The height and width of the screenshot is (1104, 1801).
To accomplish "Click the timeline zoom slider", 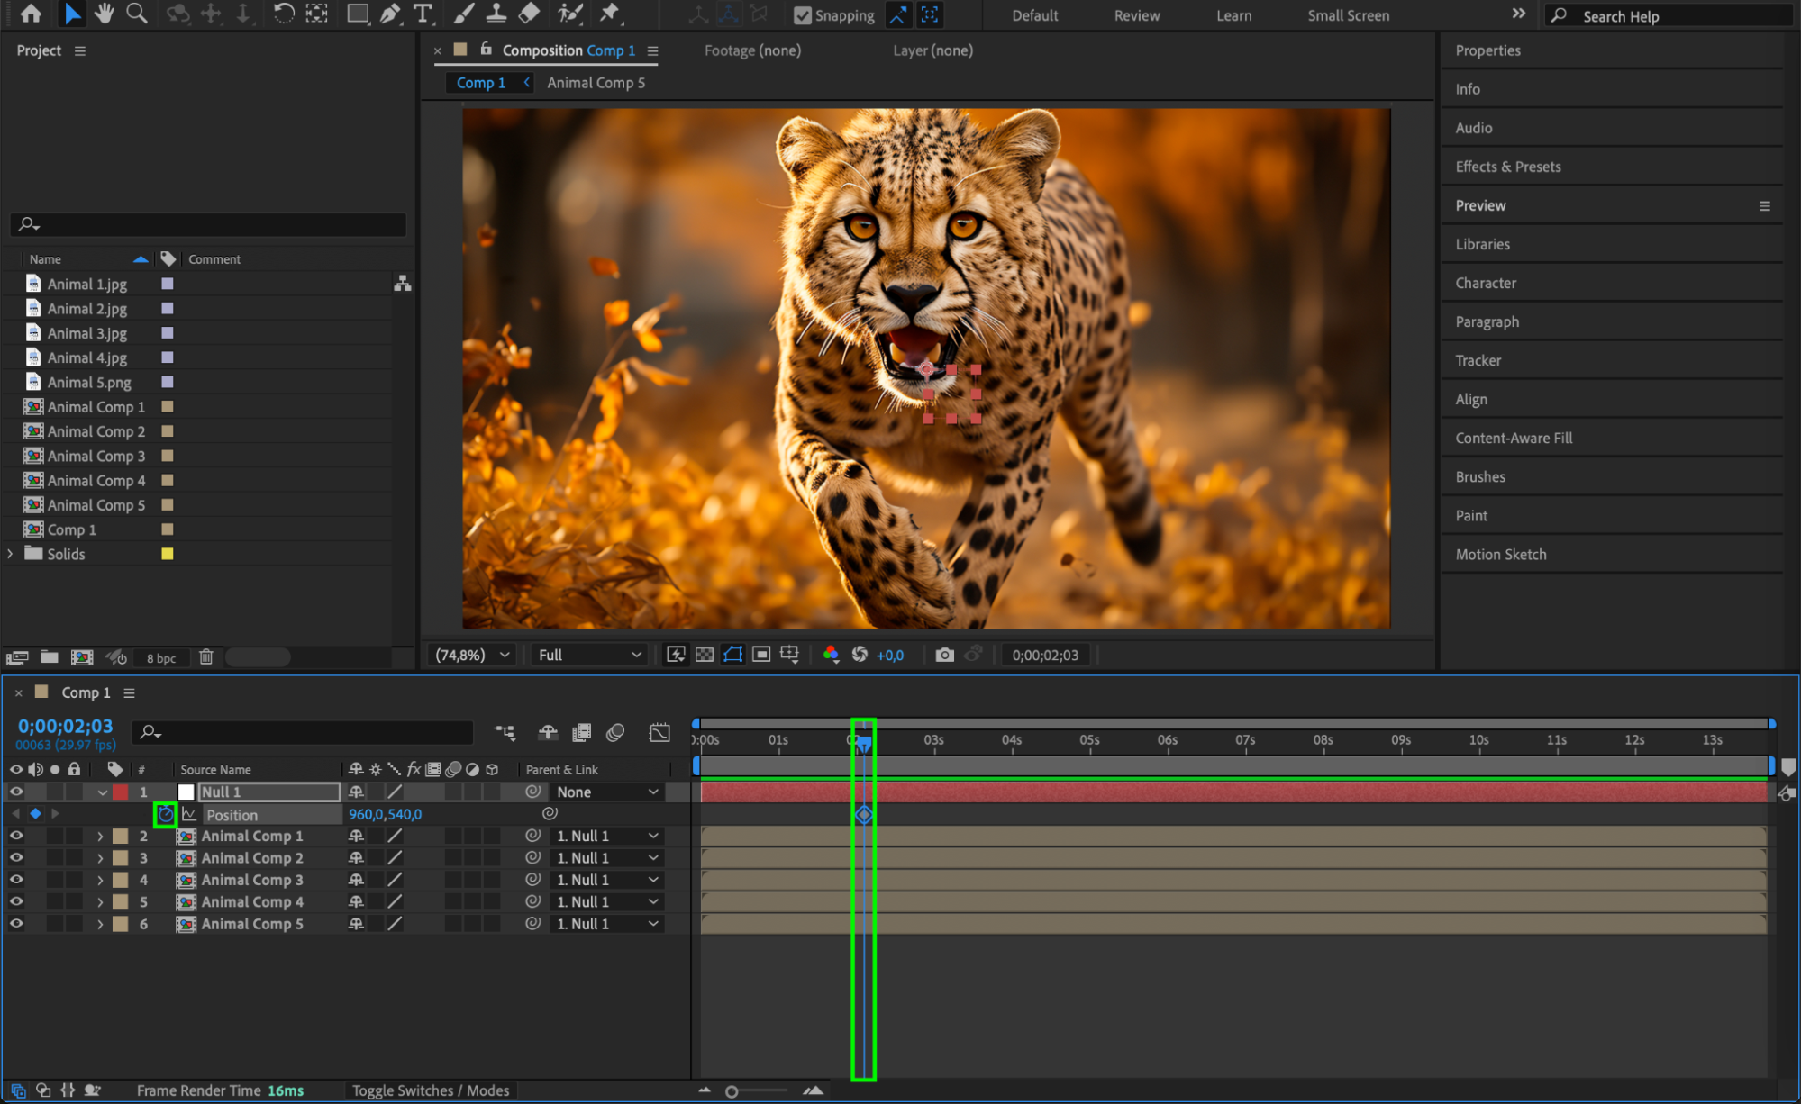I will [x=732, y=1091].
